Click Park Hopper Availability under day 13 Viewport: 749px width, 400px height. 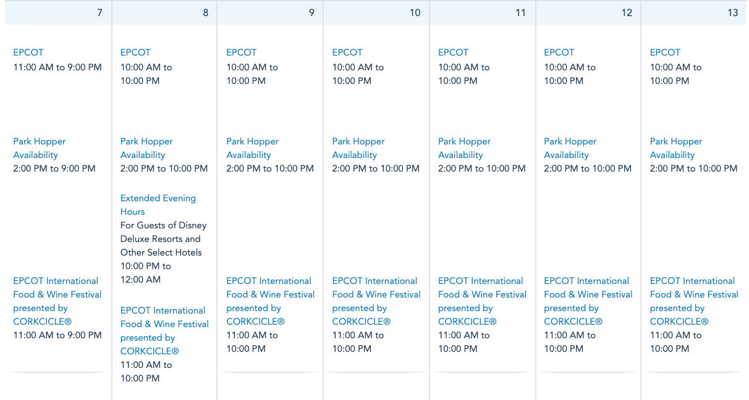click(x=675, y=148)
